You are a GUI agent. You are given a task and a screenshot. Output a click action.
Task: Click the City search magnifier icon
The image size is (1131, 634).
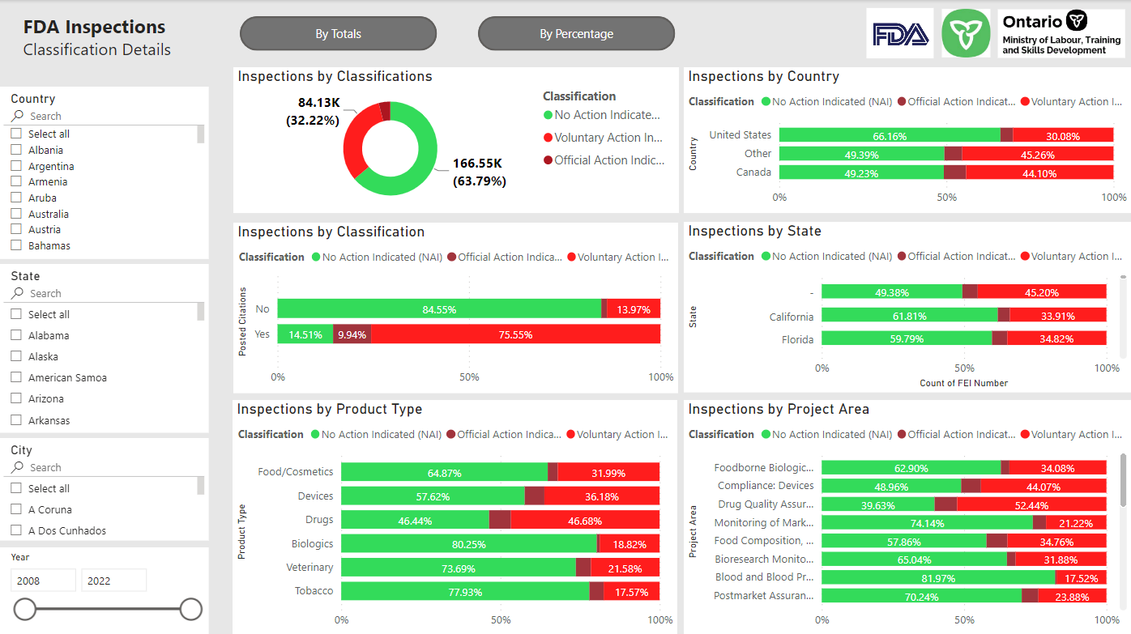click(18, 467)
